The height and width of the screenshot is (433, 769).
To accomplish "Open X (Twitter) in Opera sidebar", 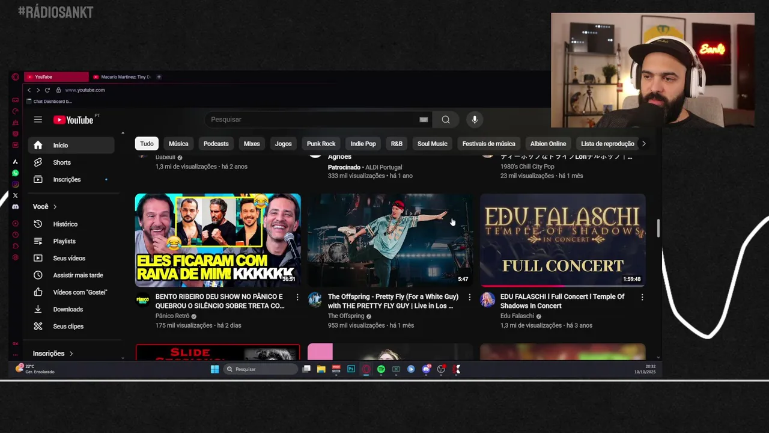I will click(x=16, y=195).
